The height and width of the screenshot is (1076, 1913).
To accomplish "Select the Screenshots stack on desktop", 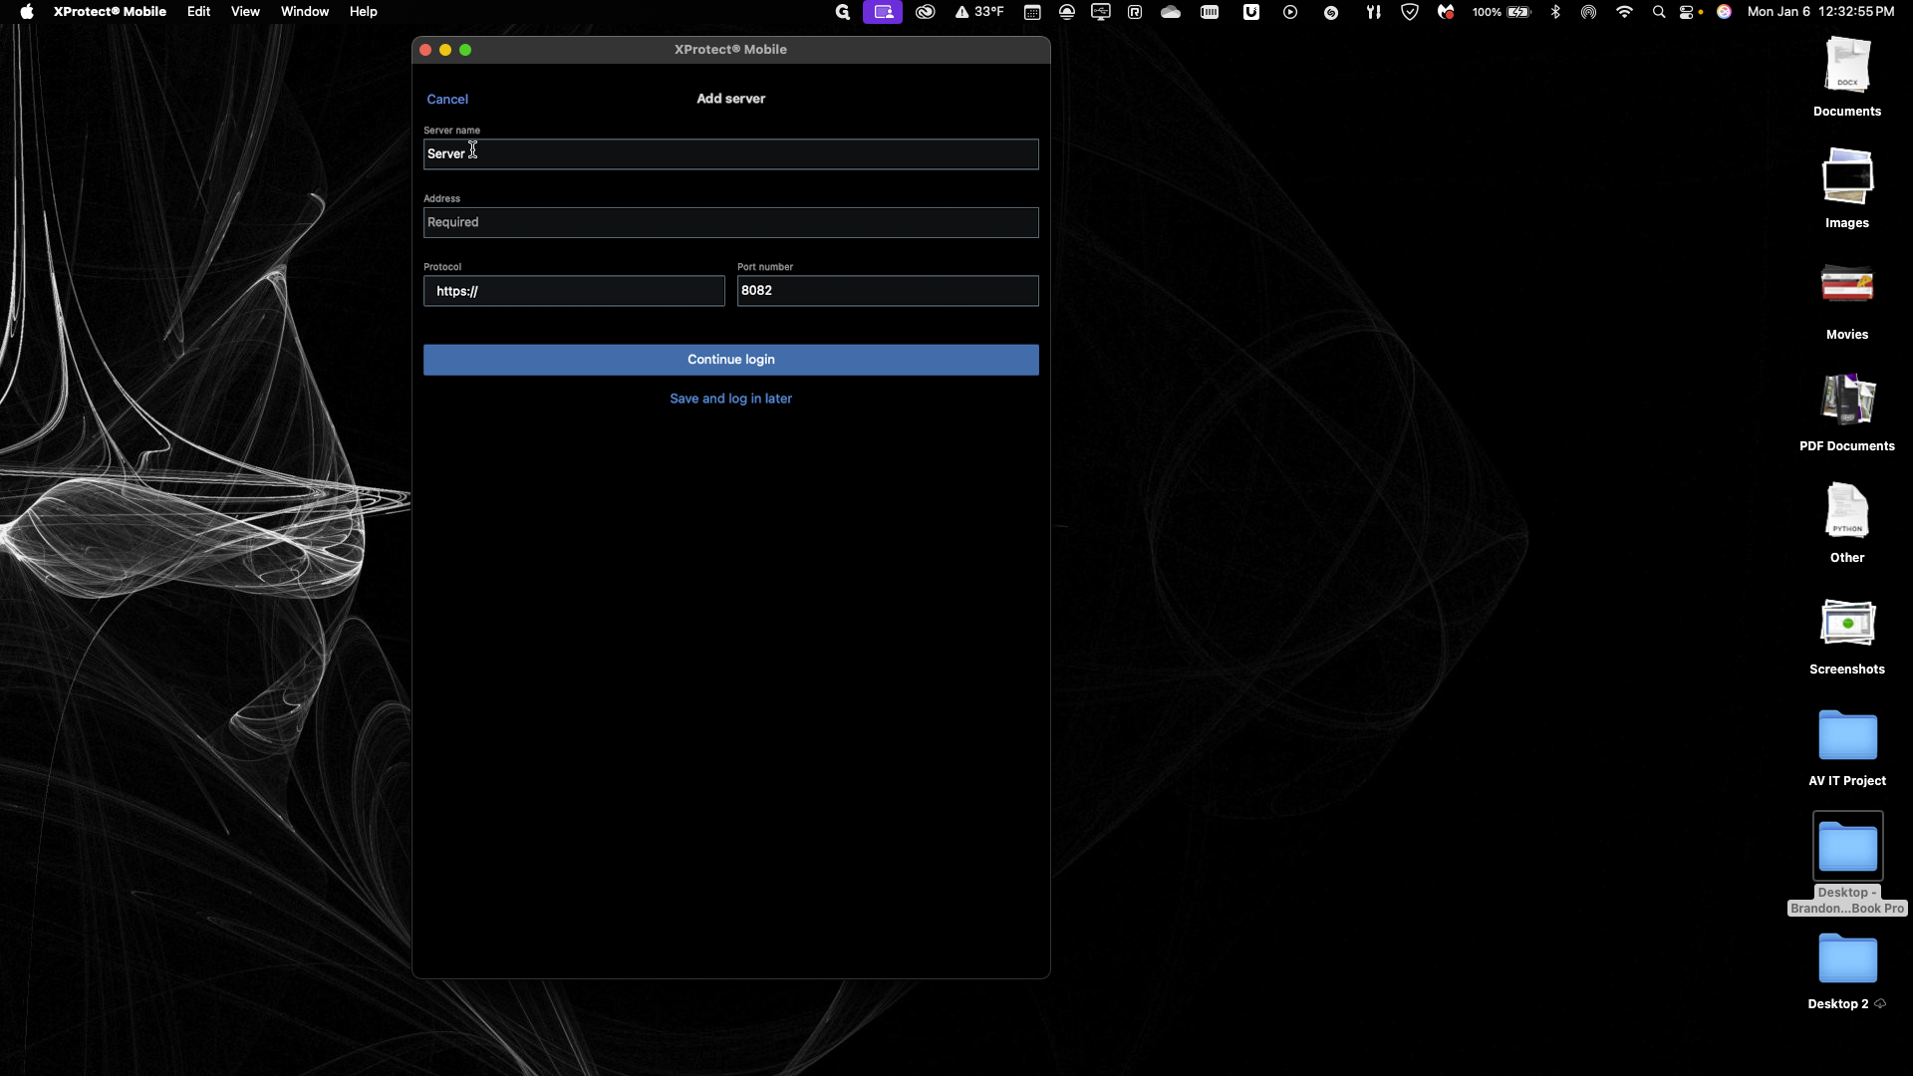I will tap(1847, 635).
